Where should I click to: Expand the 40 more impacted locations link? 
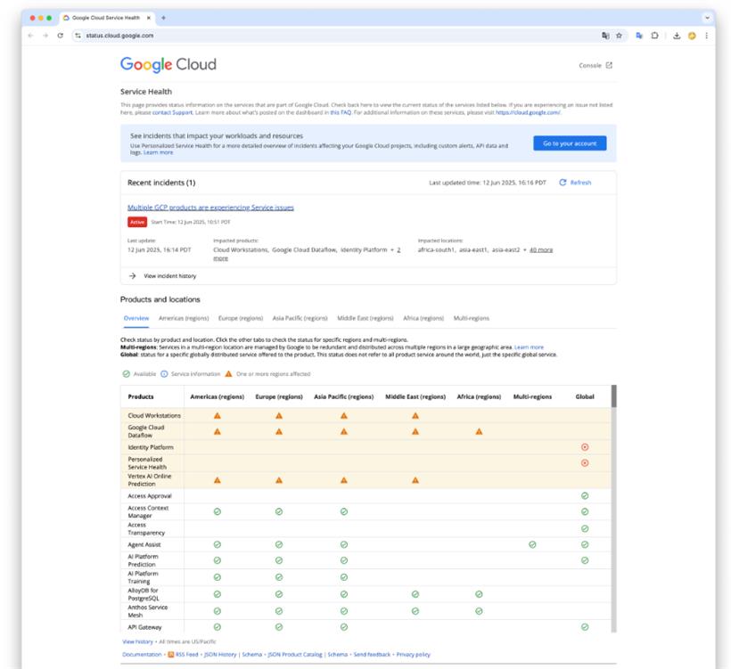click(541, 249)
